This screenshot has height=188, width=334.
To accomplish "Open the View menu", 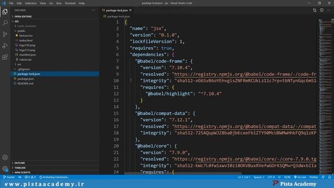I will (x=43, y=3).
